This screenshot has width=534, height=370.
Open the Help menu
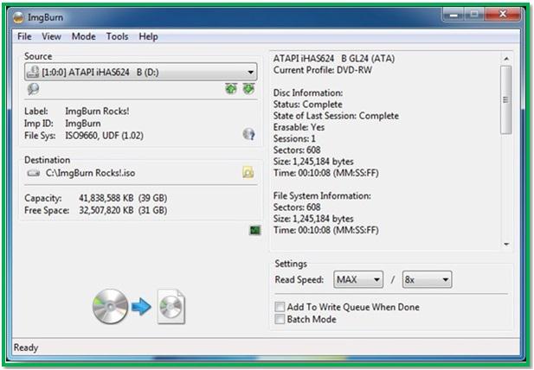click(148, 36)
